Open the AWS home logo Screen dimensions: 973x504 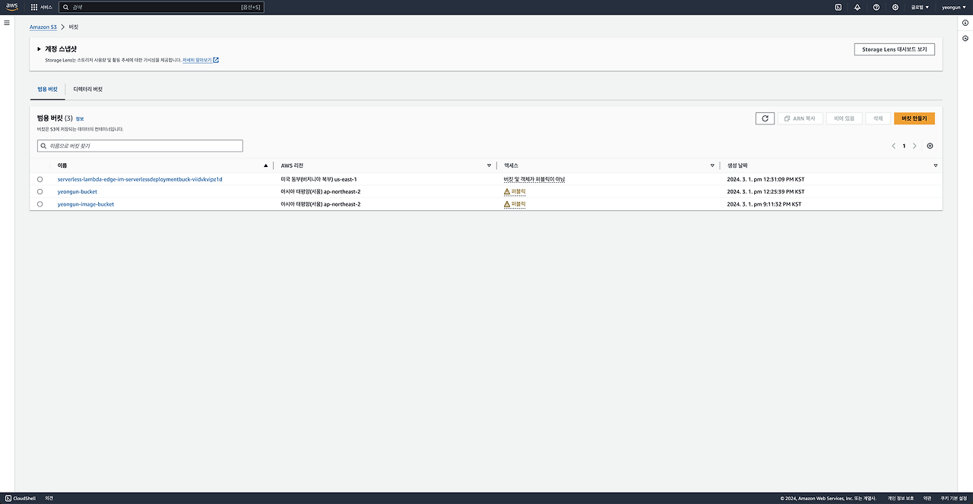point(11,7)
